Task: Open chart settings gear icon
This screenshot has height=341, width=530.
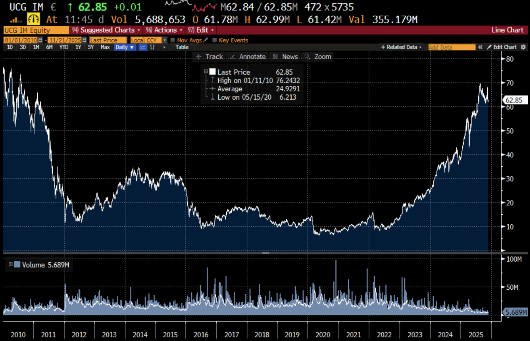Action: (524, 47)
